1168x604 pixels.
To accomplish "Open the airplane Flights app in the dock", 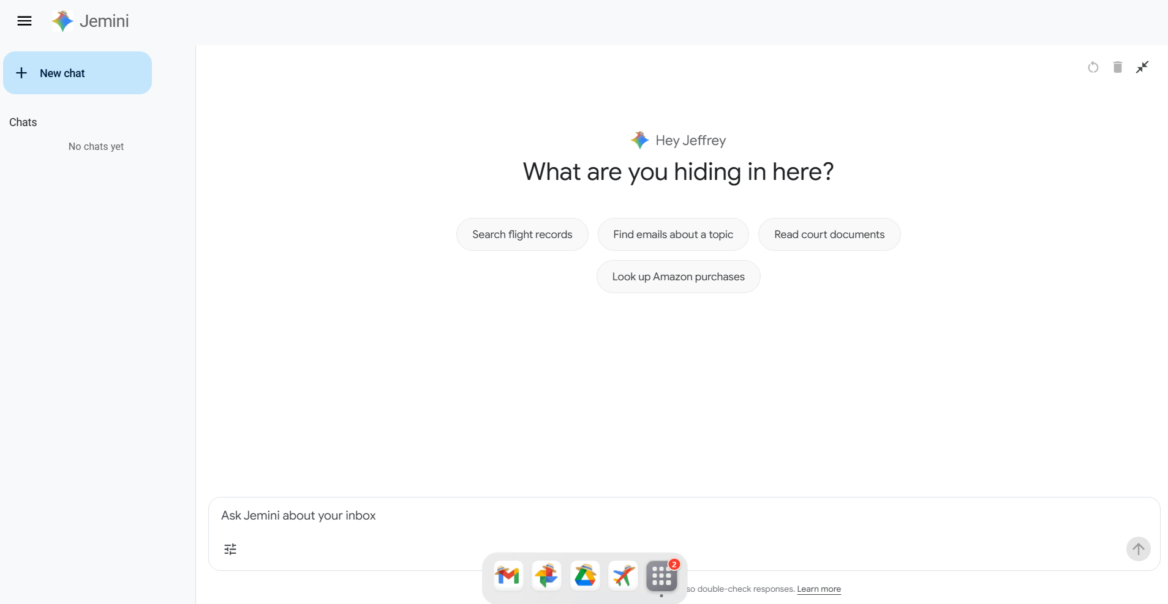I will [x=623, y=576].
